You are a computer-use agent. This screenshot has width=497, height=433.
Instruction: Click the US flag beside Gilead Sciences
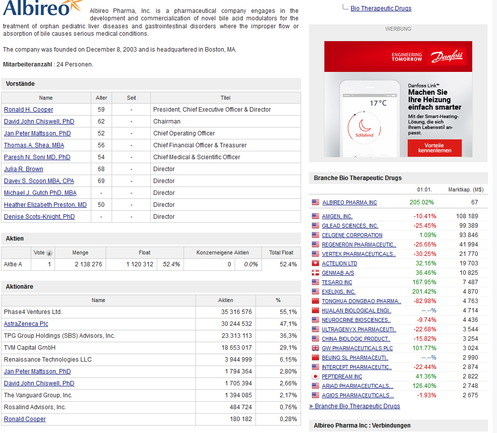[x=315, y=225]
